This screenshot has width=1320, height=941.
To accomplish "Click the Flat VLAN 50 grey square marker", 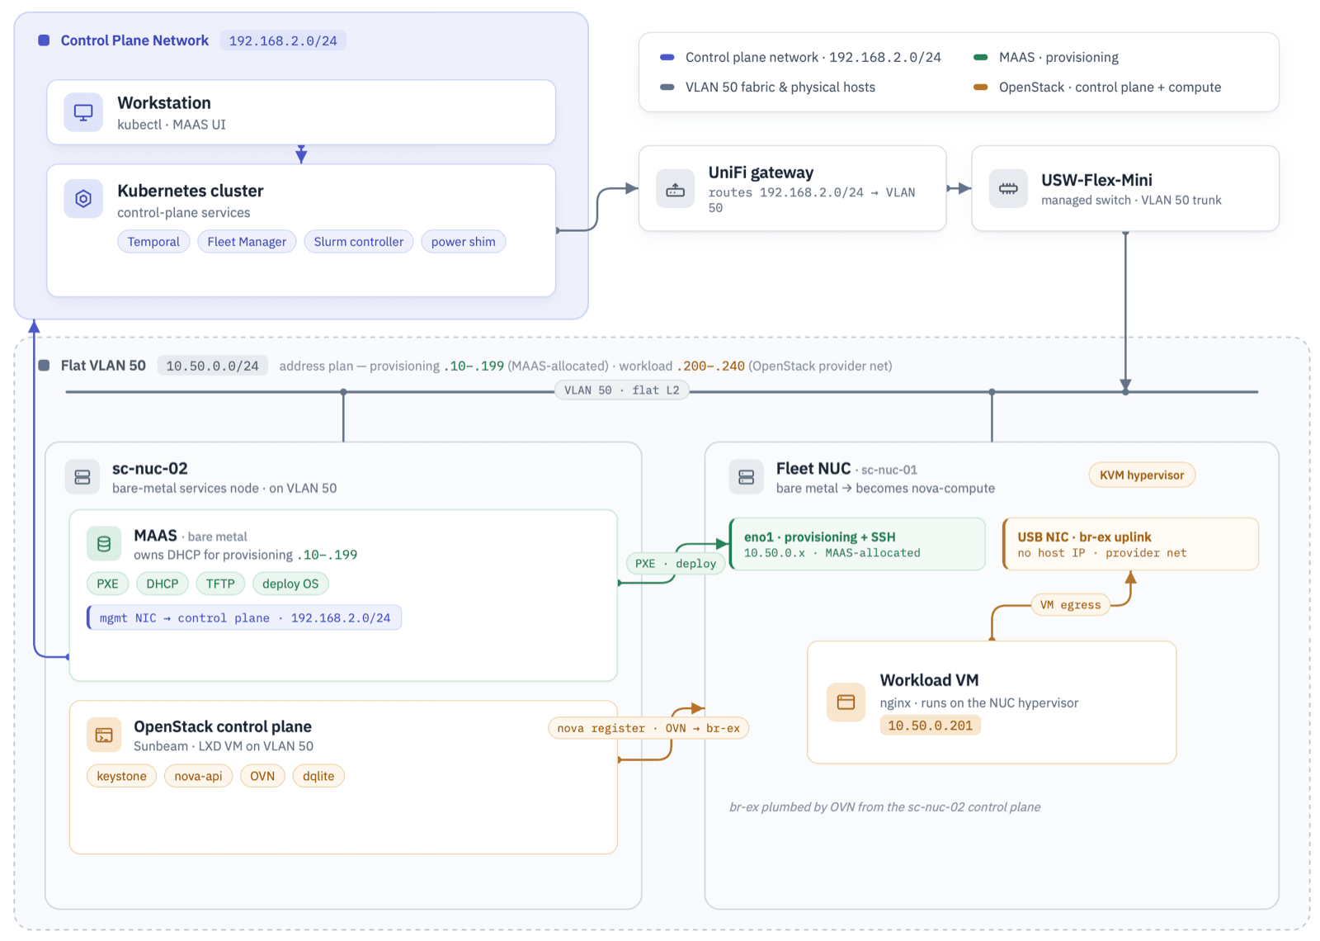I will 44,366.
